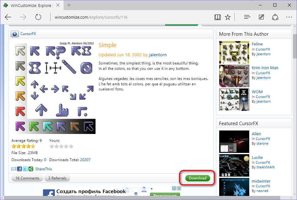
Task: Show the 3 Referrals list
Action: pyautogui.click(x=57, y=178)
